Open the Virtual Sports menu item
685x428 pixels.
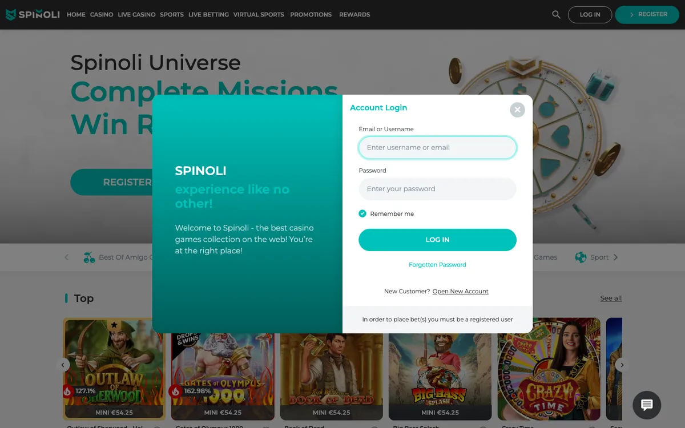point(259,15)
